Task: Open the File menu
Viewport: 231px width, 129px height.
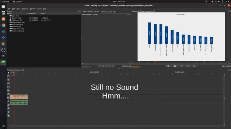Action: (9, 9)
